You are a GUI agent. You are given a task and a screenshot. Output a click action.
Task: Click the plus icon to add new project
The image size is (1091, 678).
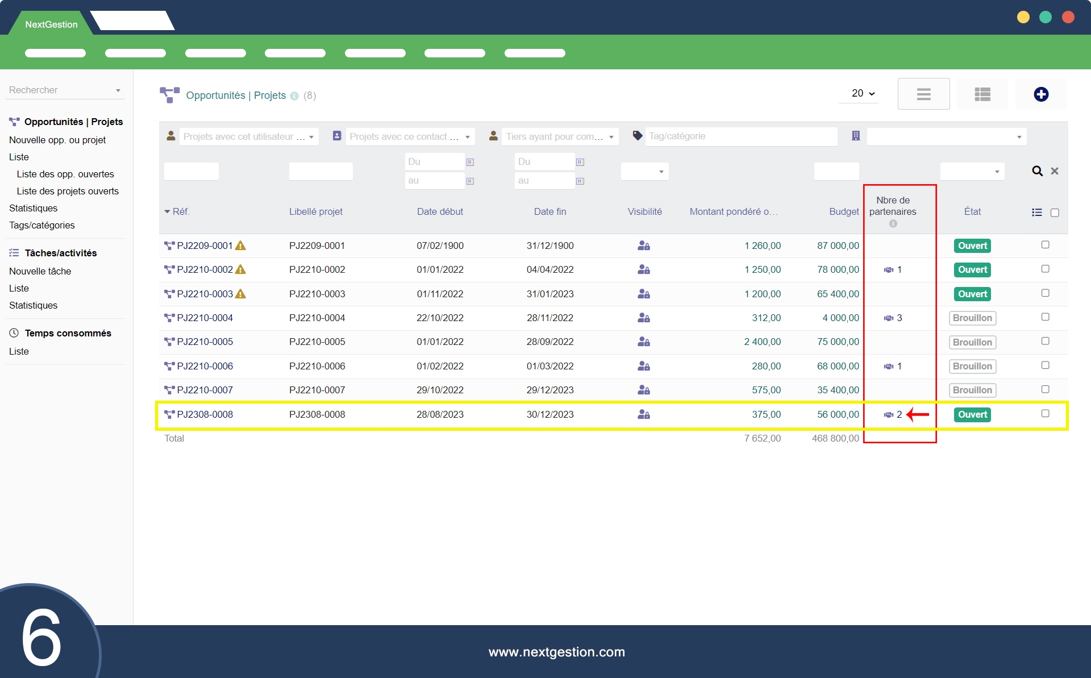pyautogui.click(x=1040, y=94)
